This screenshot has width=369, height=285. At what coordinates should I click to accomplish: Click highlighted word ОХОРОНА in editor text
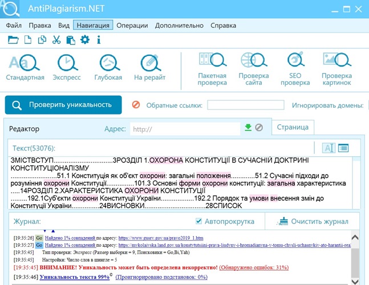[166, 160]
